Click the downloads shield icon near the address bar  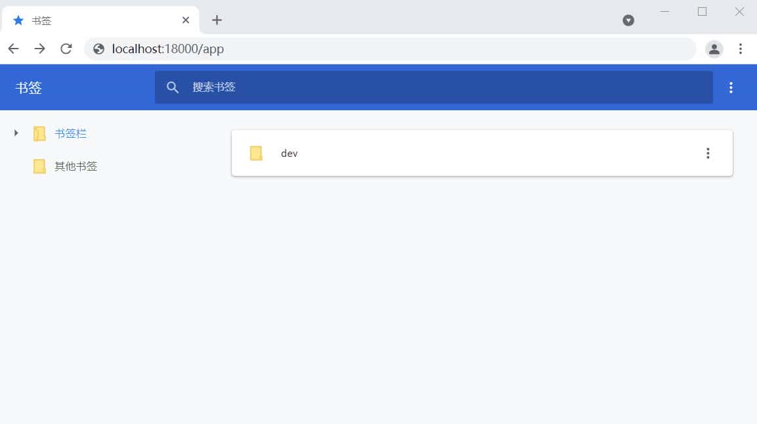pos(628,20)
